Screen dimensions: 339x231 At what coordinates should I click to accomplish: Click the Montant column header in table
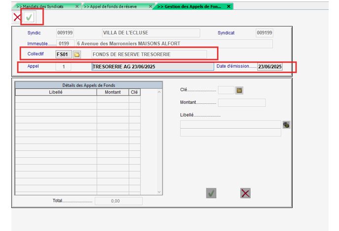pos(113,92)
